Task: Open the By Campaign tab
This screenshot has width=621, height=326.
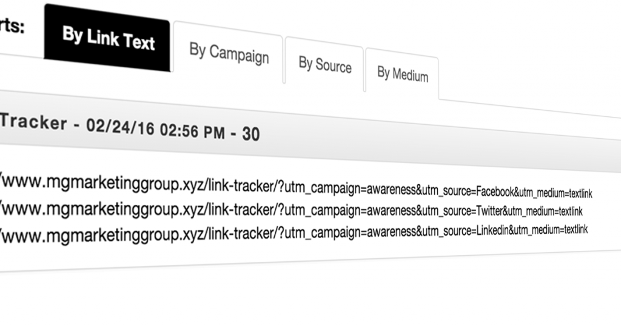Action: pos(229,53)
